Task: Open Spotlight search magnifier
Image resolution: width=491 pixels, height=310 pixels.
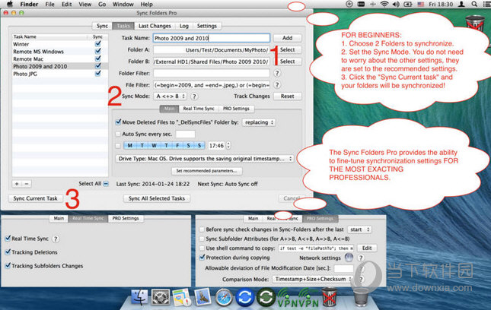Action: coord(474,4)
